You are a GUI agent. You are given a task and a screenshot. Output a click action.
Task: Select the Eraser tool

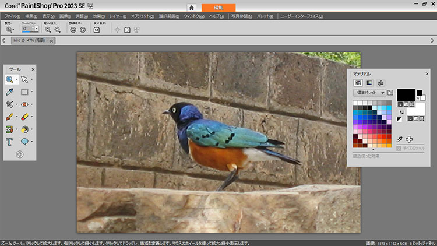tap(24, 117)
